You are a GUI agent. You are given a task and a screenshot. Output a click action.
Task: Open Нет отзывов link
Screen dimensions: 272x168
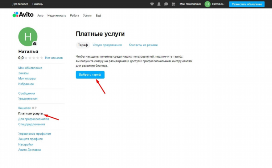click(54, 58)
